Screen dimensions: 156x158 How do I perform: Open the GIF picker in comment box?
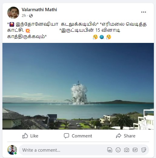click(x=135, y=150)
